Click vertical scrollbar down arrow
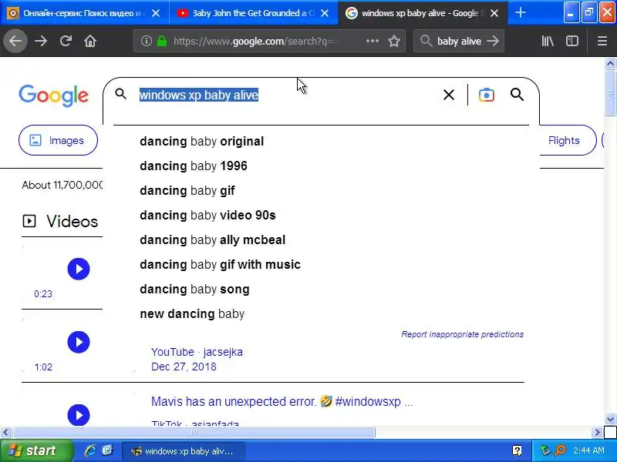The width and height of the screenshot is (617, 462). pyautogui.click(x=610, y=419)
